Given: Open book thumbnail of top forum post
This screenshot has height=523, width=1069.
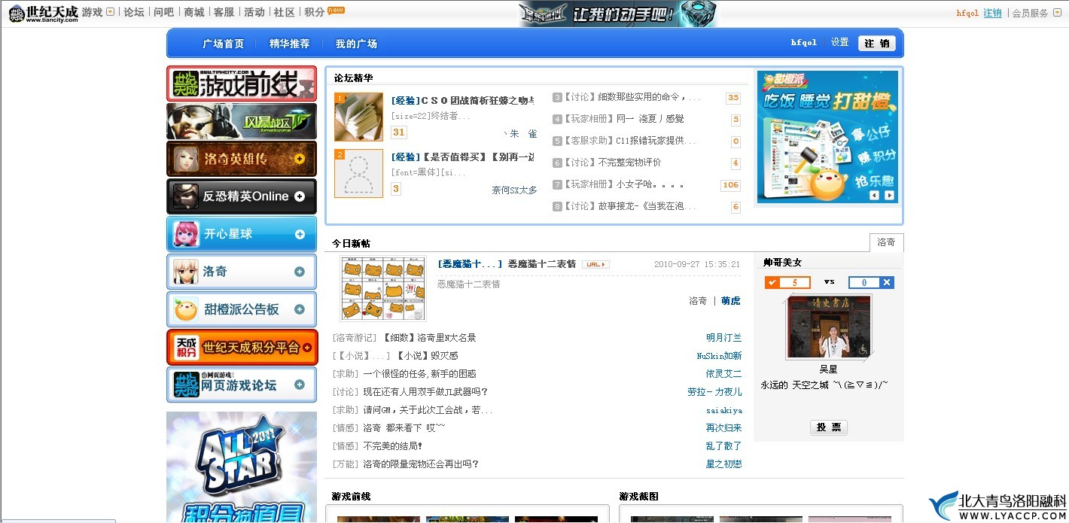Looking at the screenshot, I should pyautogui.click(x=358, y=117).
